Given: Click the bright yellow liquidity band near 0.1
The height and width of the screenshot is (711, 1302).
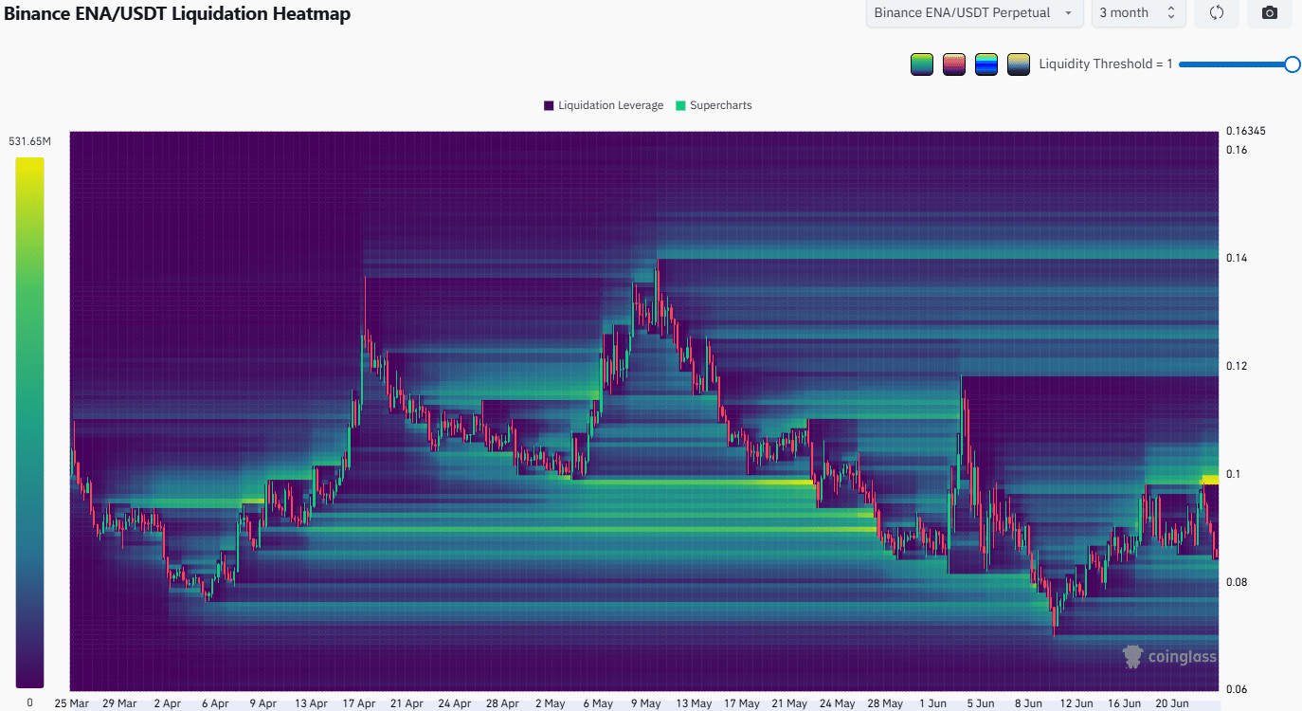Looking at the screenshot, I should 1209,480.
